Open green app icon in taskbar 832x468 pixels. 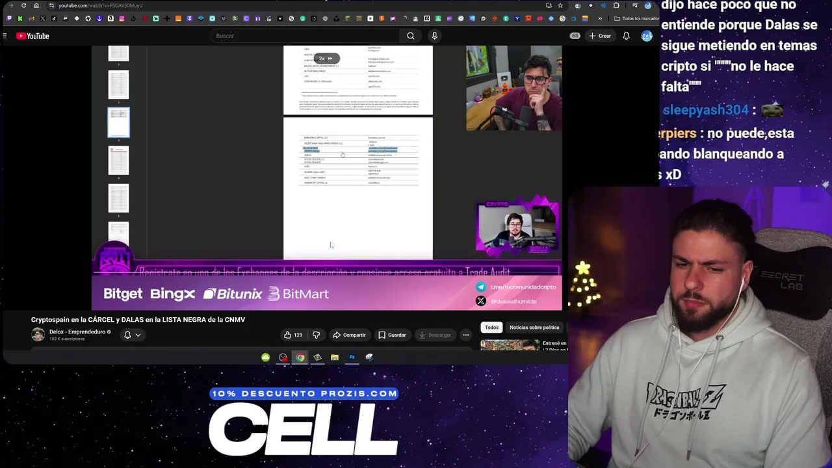265,357
